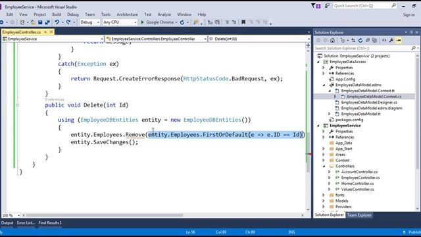Open the Analyze menu

click(164, 14)
